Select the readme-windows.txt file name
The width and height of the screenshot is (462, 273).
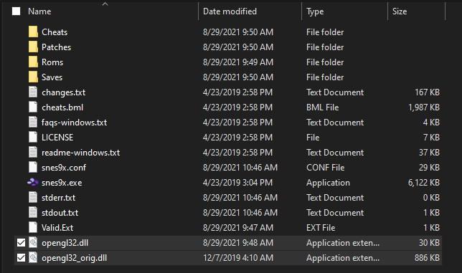(81, 153)
